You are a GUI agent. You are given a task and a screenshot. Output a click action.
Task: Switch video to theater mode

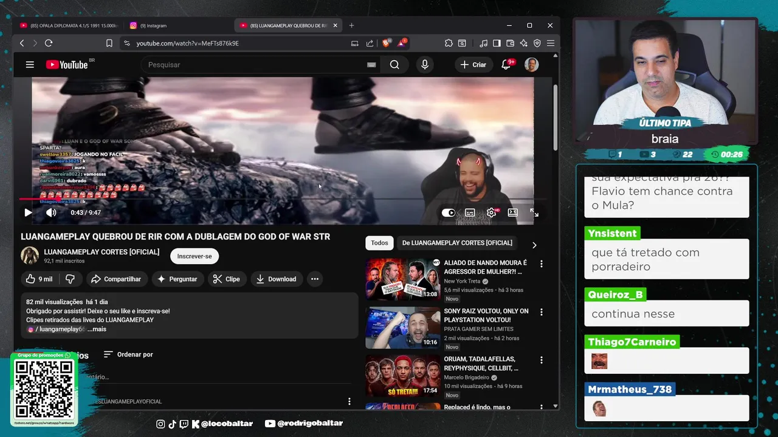pyautogui.click(x=513, y=212)
